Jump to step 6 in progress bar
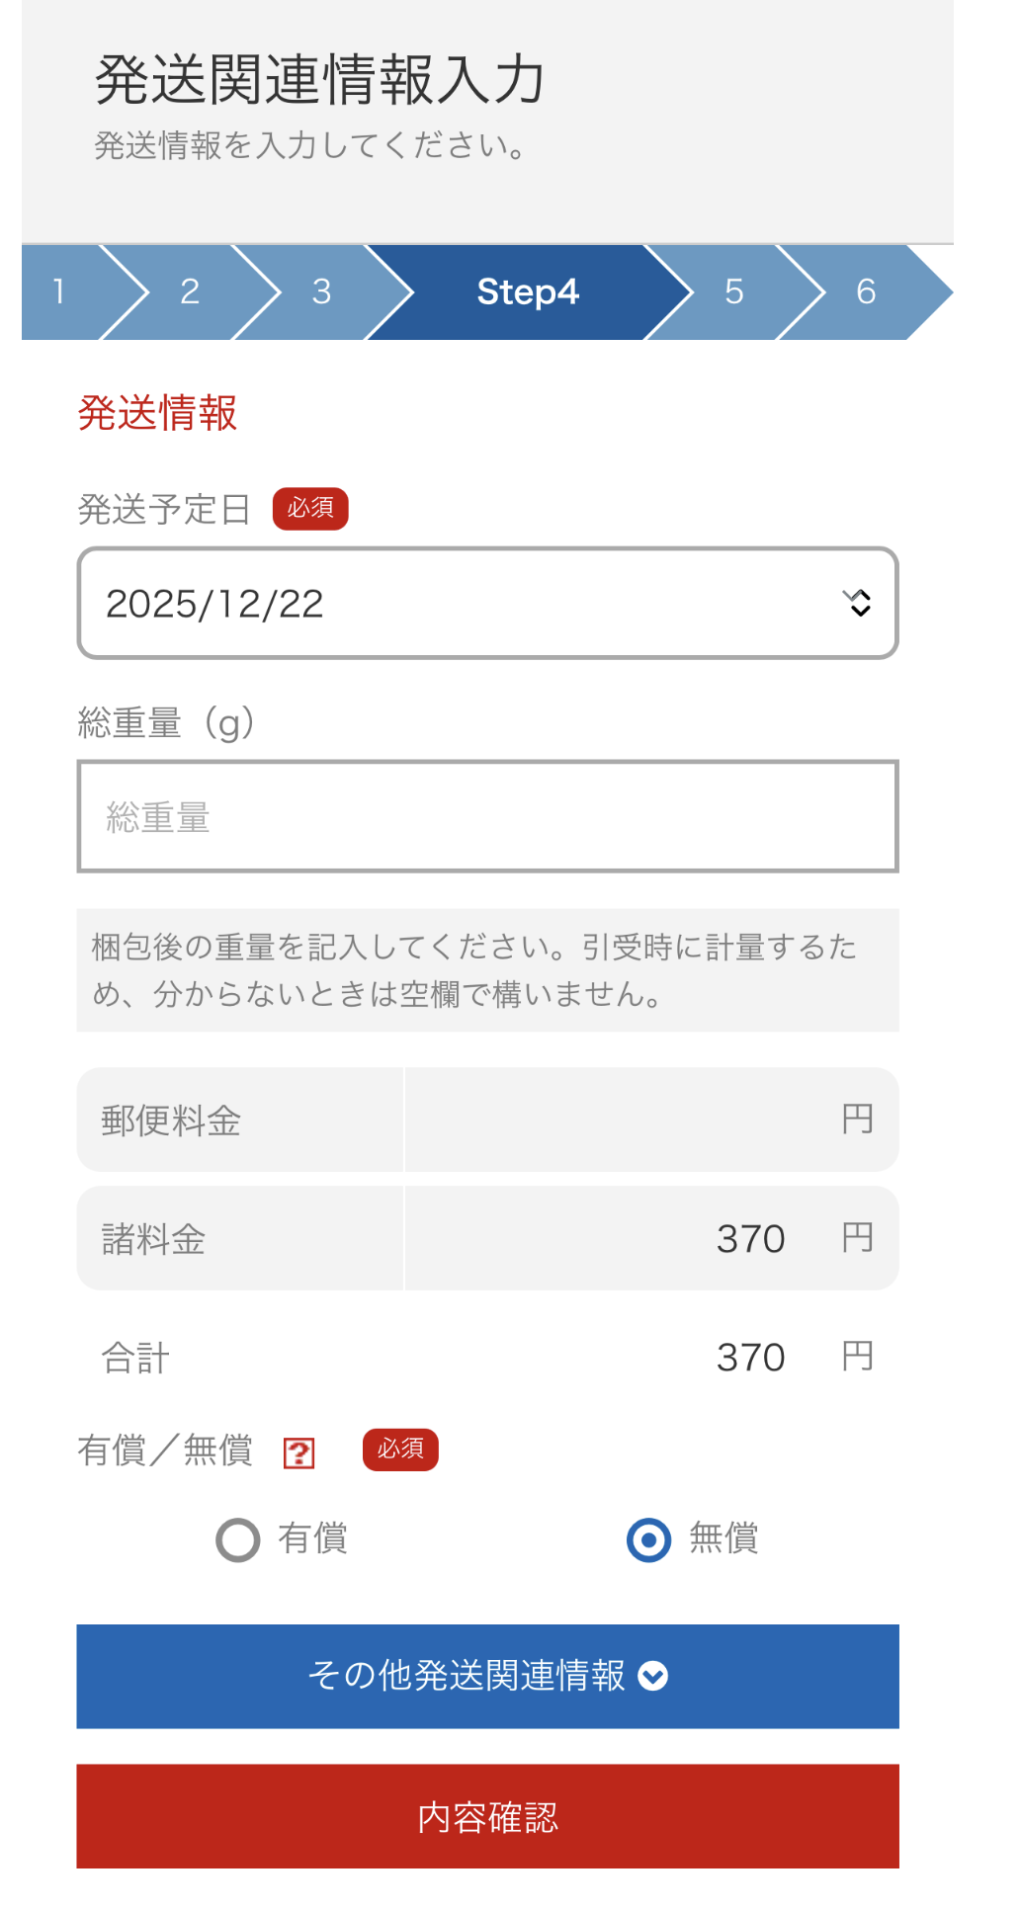 point(866,291)
